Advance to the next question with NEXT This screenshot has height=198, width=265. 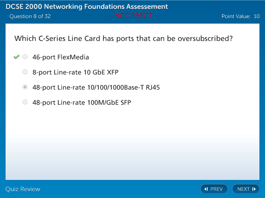tap(246, 189)
